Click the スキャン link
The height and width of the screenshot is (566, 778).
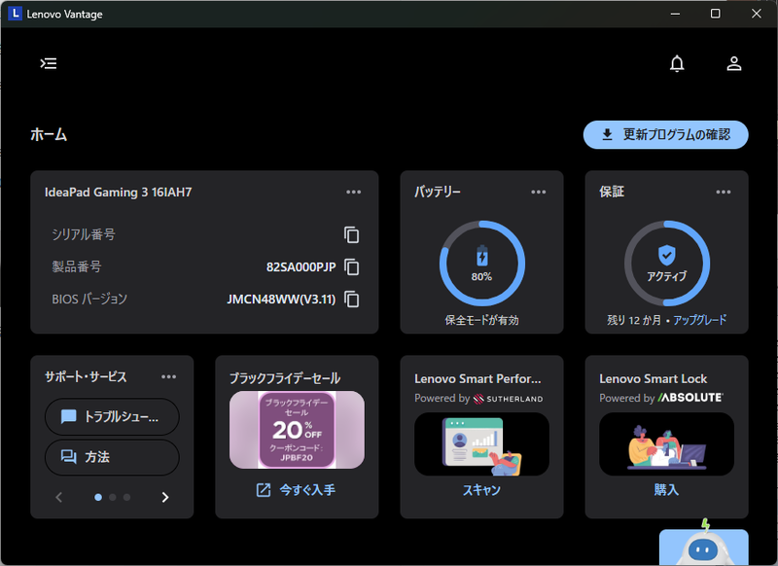click(x=481, y=490)
